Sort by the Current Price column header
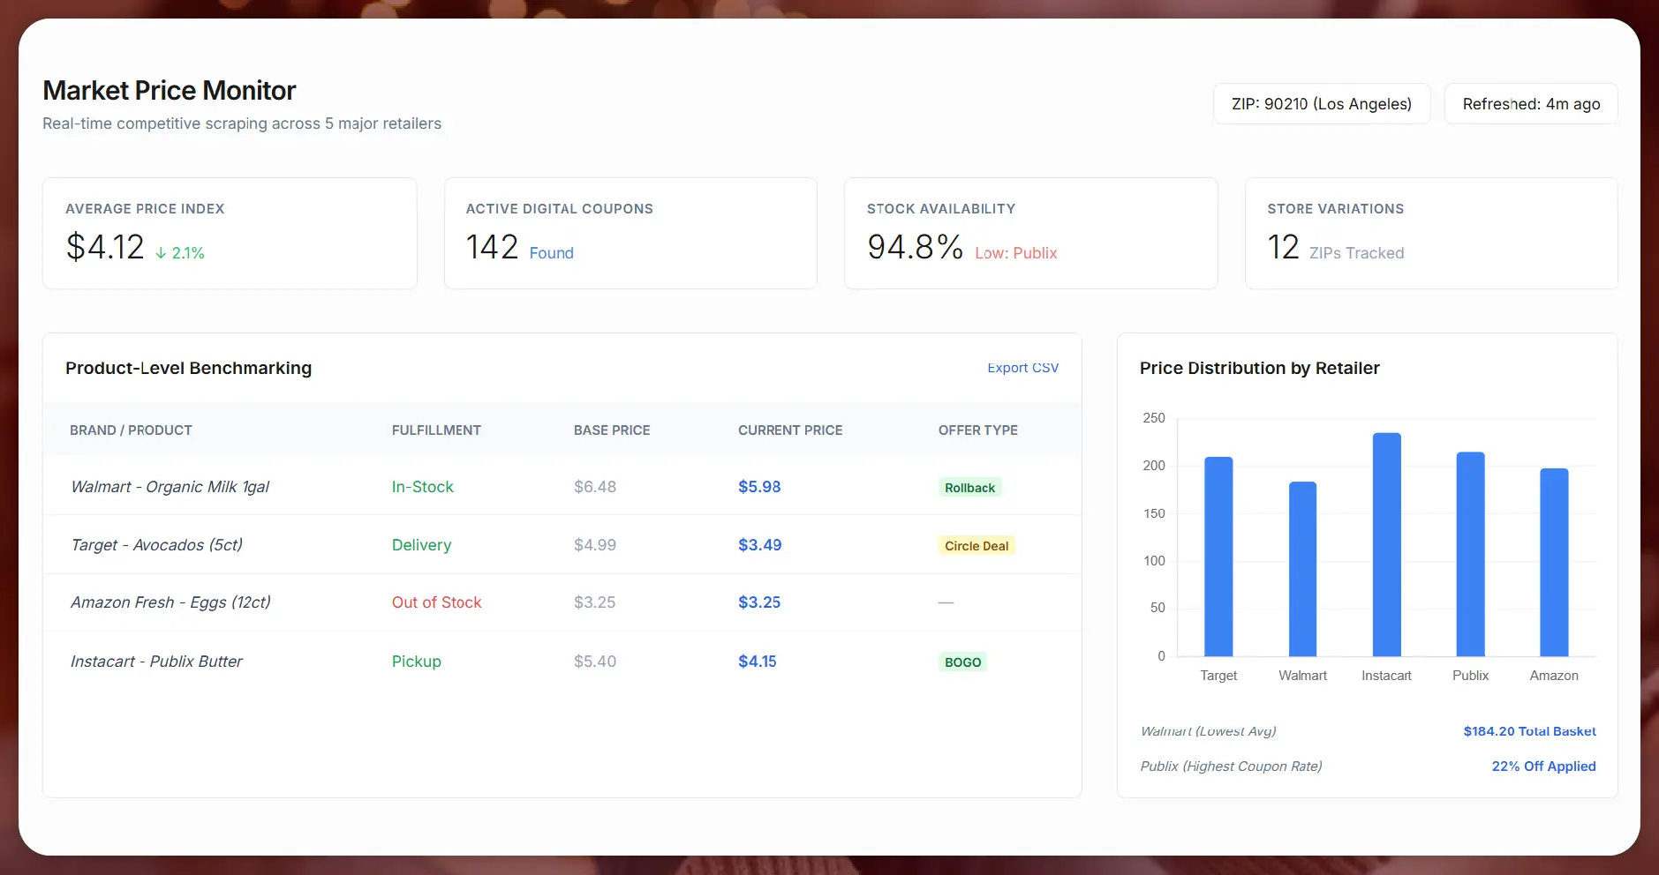The width and height of the screenshot is (1659, 875). [789, 430]
